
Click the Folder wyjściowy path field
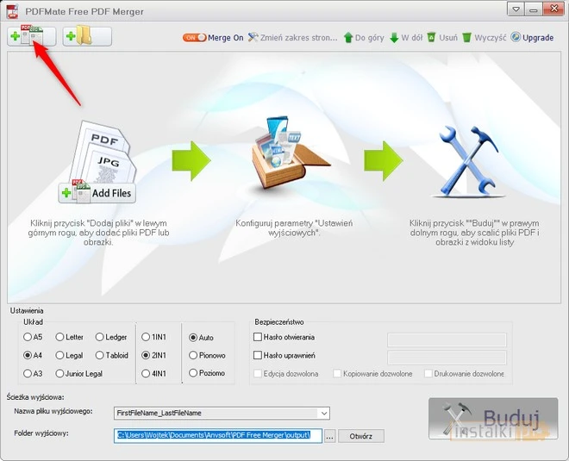pyautogui.click(x=218, y=435)
